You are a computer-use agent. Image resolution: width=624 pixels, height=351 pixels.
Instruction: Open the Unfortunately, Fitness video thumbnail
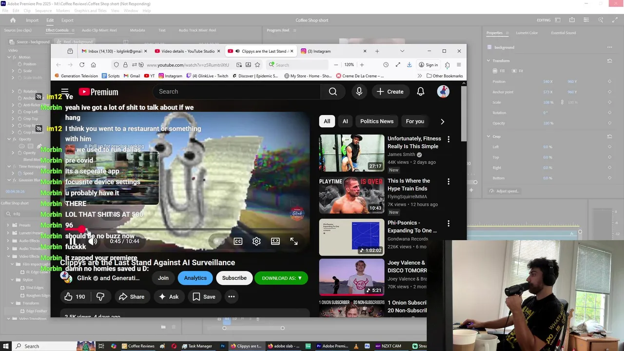[x=351, y=153]
